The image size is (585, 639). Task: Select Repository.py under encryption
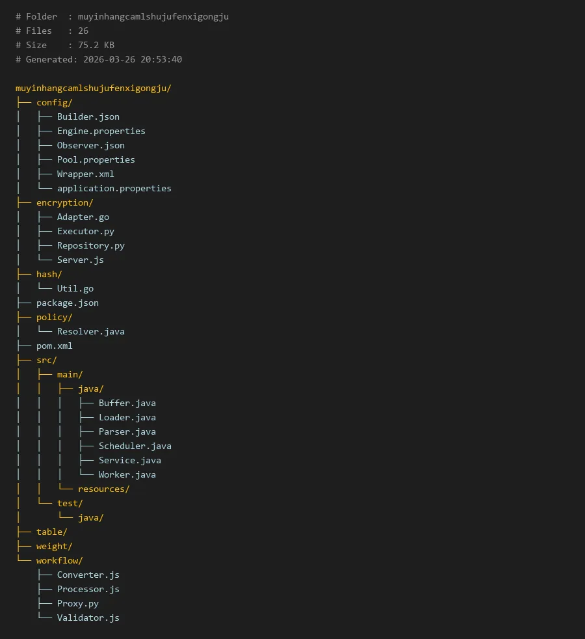90,245
